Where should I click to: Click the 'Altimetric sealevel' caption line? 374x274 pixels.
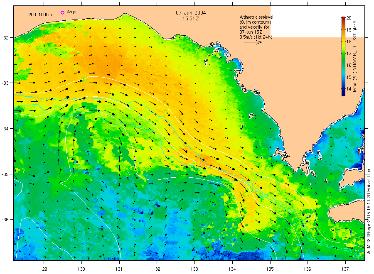click(256, 17)
